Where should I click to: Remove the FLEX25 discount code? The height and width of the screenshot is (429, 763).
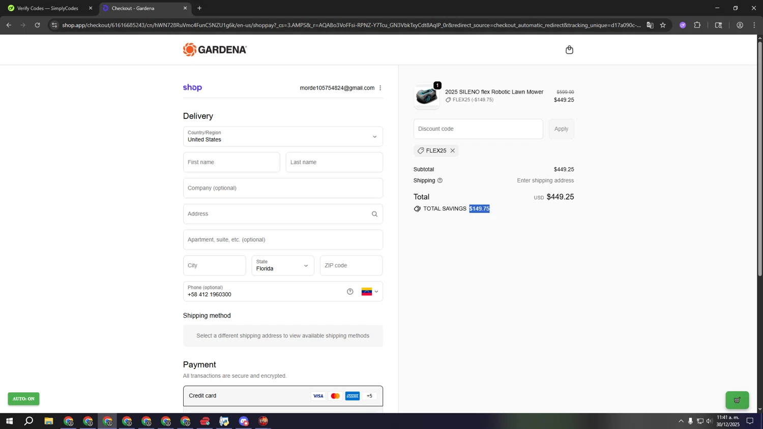[452, 150]
